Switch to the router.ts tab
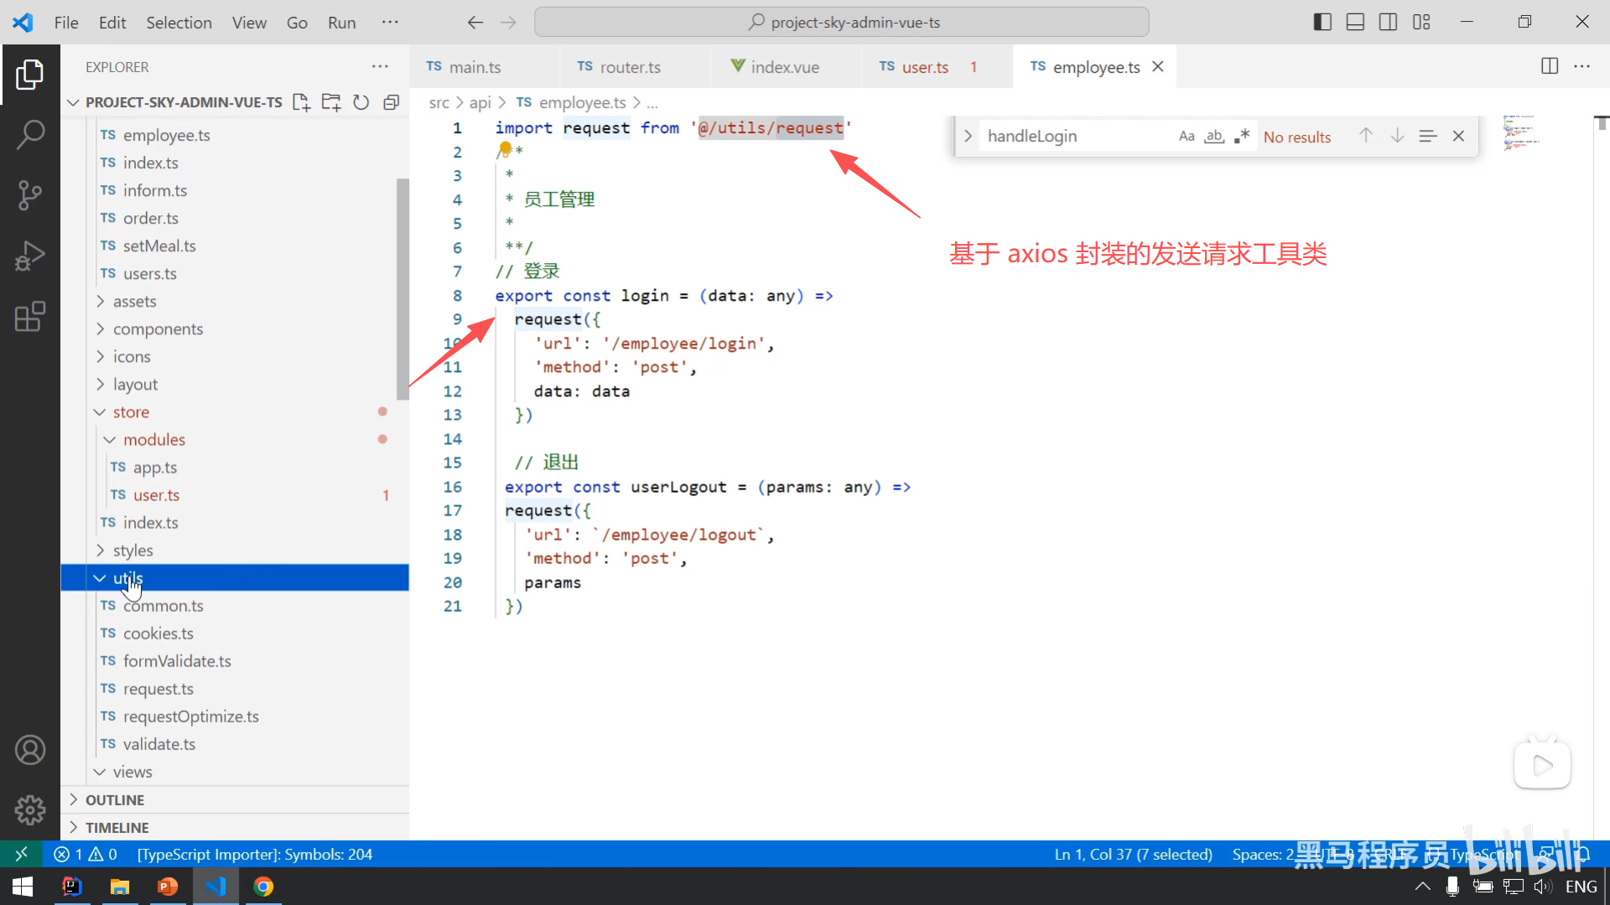Screen dimensions: 1610x905 coord(629,67)
